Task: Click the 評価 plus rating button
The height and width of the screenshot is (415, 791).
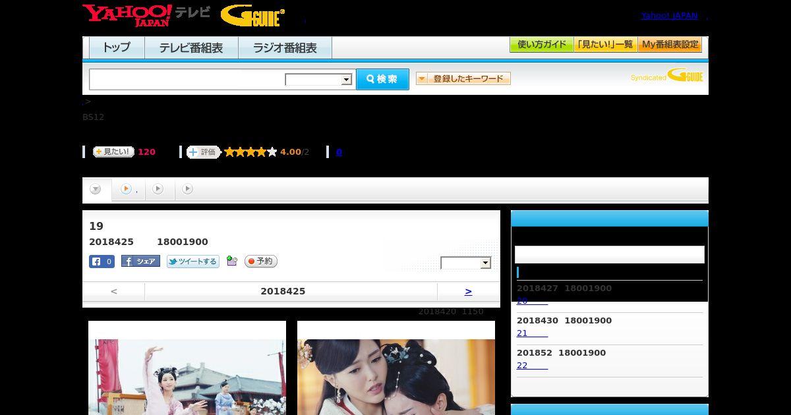Action: (x=203, y=152)
